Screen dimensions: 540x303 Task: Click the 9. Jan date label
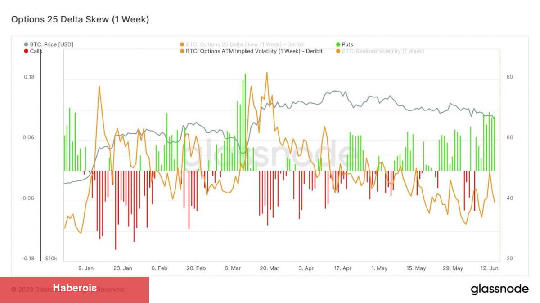click(86, 268)
